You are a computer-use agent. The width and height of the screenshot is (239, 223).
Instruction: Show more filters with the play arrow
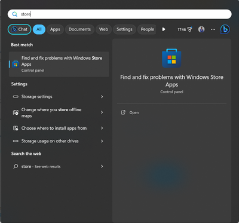(x=164, y=29)
